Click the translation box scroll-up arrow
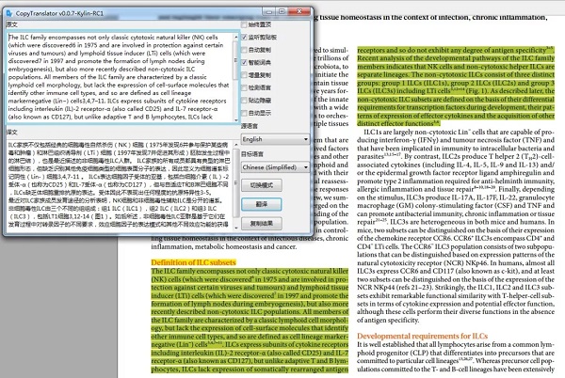The width and height of the screenshot is (565, 378). 236,145
